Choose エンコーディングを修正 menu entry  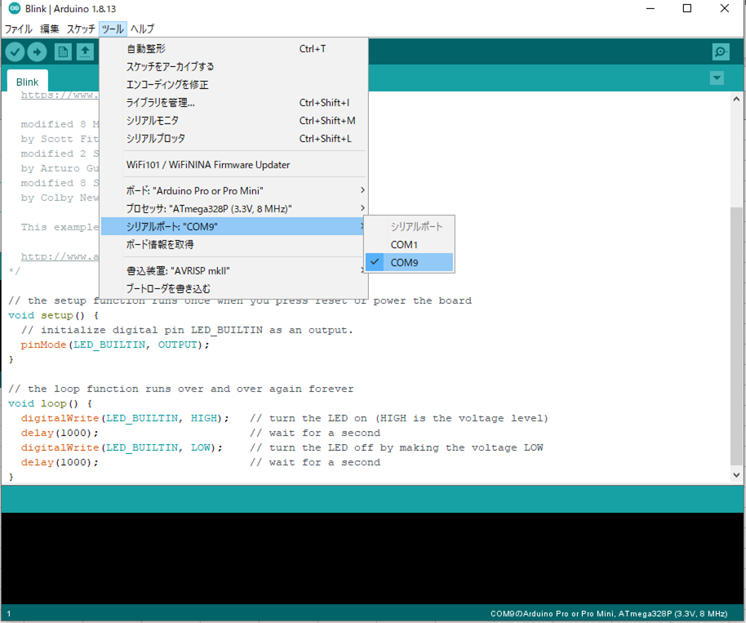[x=233, y=85]
